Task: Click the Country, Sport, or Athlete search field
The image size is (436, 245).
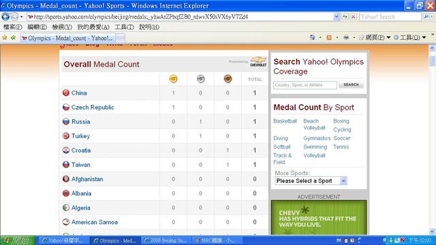Action: coord(305,85)
